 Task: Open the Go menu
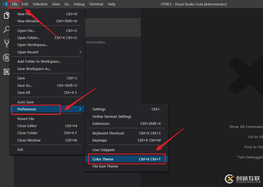pos(67,4)
